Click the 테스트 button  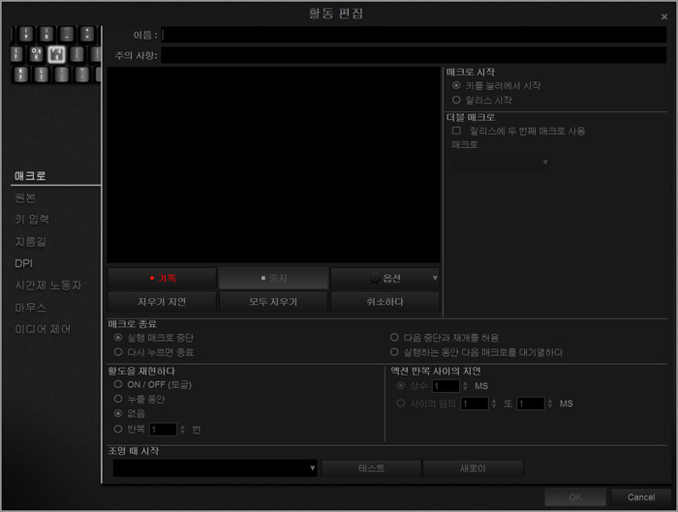pos(371,468)
